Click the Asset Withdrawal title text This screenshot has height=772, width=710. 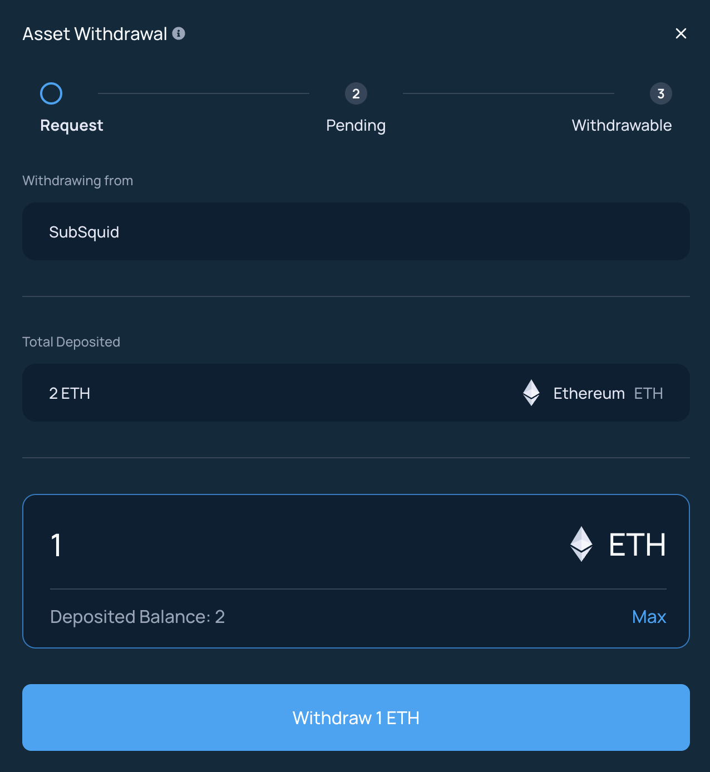pyautogui.click(x=95, y=34)
